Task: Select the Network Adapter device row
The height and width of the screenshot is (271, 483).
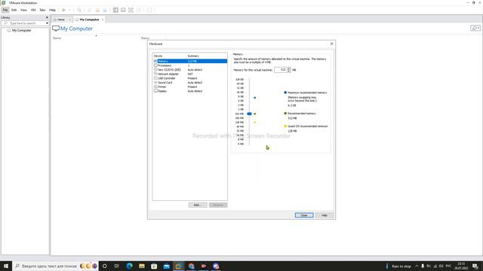Action: [x=190, y=74]
